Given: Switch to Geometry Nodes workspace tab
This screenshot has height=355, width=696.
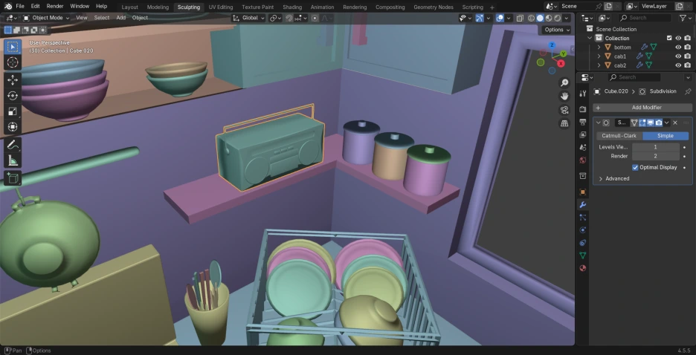Looking at the screenshot, I should pos(434,7).
